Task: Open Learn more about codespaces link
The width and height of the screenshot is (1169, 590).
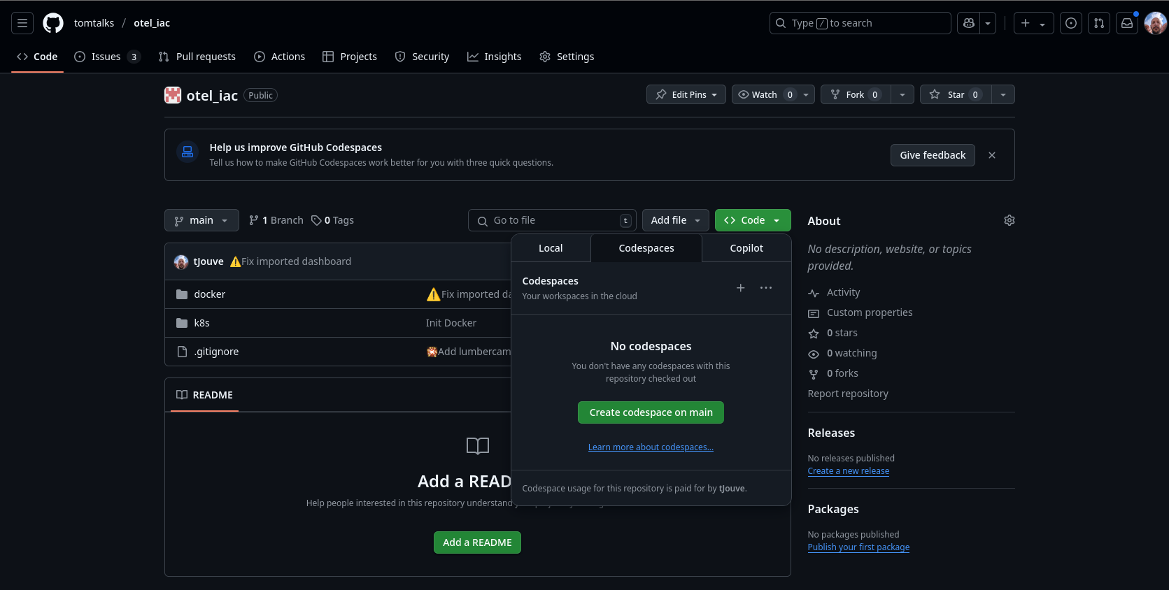Action: pos(651,447)
